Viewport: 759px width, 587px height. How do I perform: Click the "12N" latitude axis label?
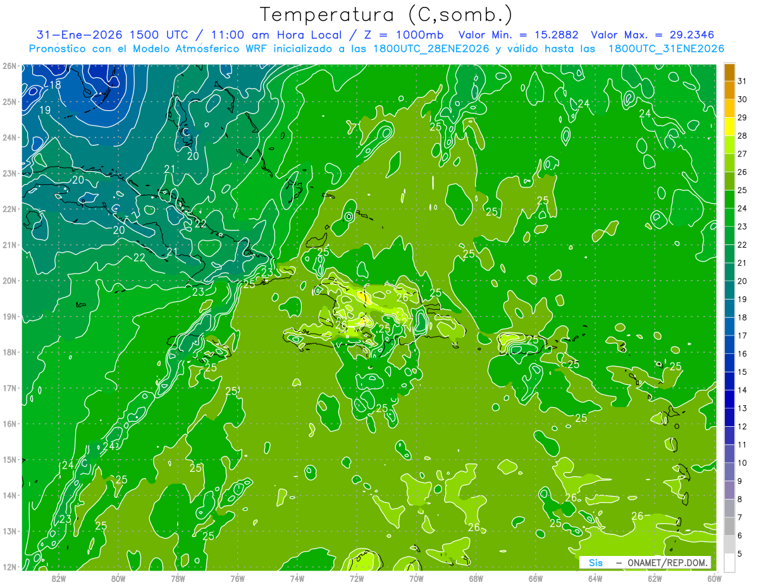[x=9, y=567]
